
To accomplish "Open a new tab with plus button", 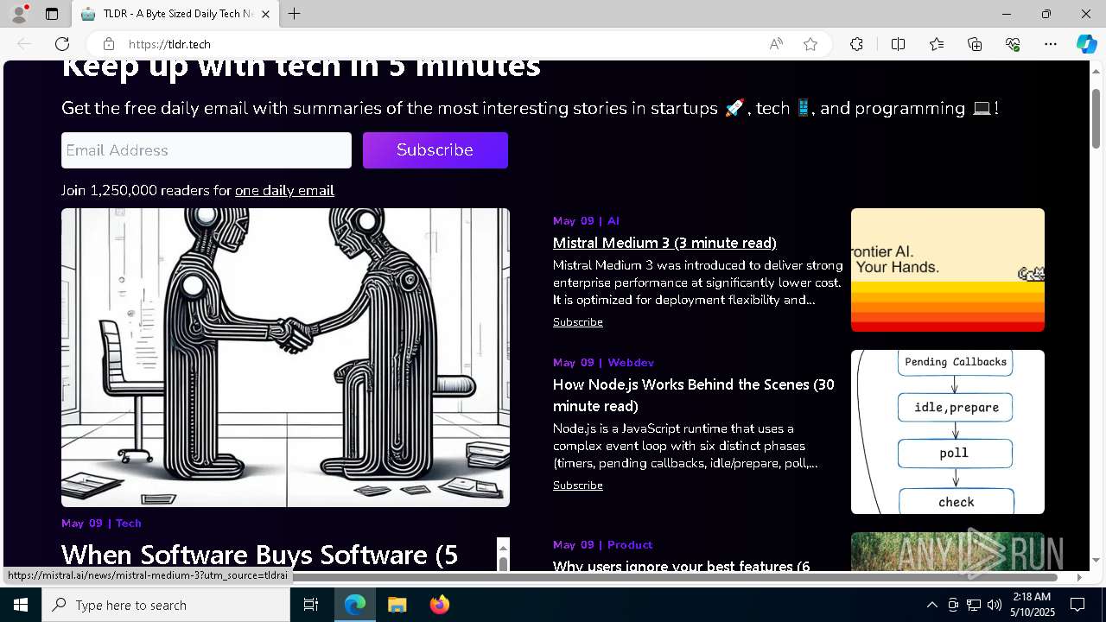I will (295, 14).
